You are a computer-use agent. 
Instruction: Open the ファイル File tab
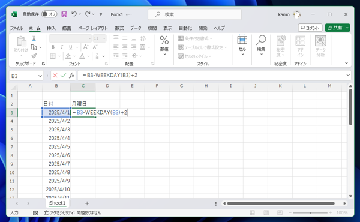point(16,28)
